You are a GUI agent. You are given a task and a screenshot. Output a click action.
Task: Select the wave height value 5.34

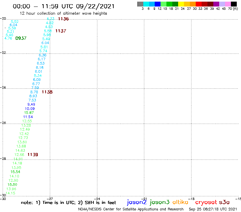click(38, 76)
